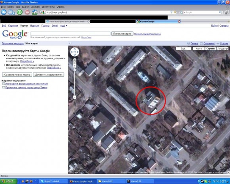The height and width of the screenshot is (184, 230).
Task: Switch to the Карты Google browser tab
Action: (x=158, y=22)
